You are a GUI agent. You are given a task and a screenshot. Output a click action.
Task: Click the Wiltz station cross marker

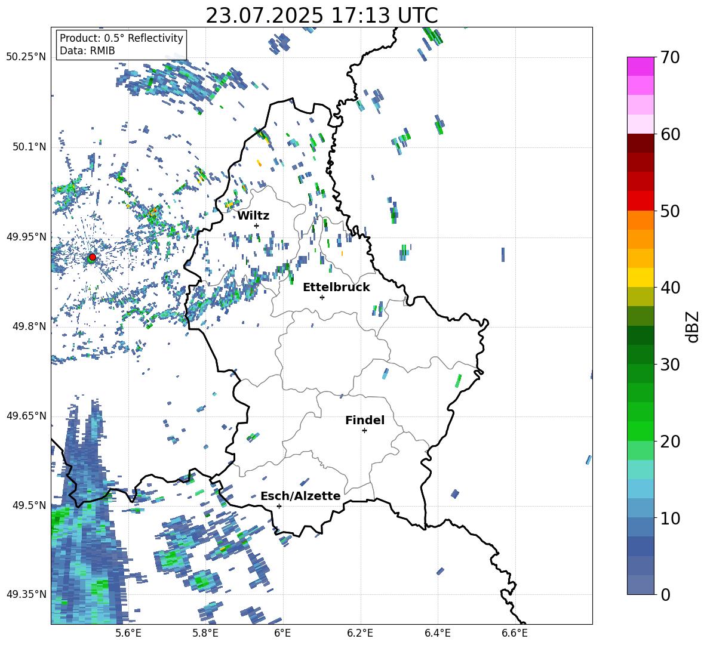click(x=257, y=226)
